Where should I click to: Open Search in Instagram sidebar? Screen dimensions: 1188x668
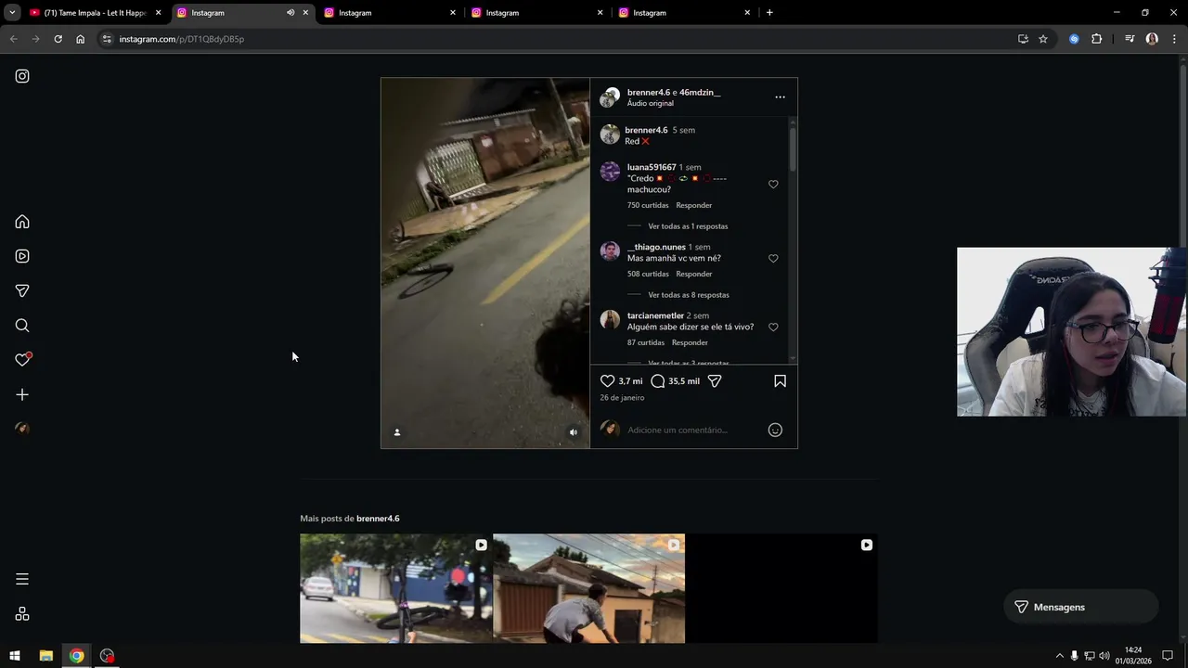click(22, 326)
